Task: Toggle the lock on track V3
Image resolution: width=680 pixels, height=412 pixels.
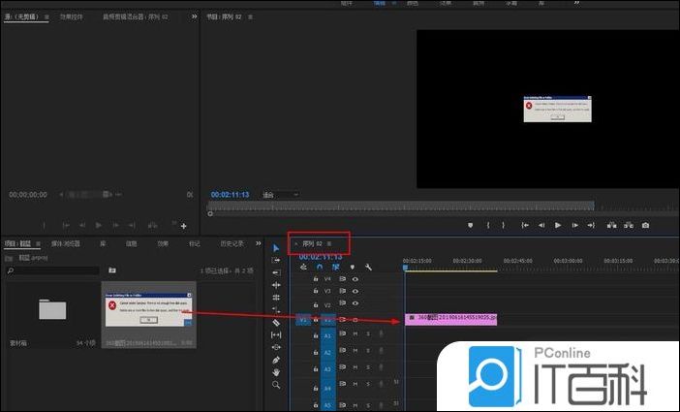Action: click(x=316, y=291)
